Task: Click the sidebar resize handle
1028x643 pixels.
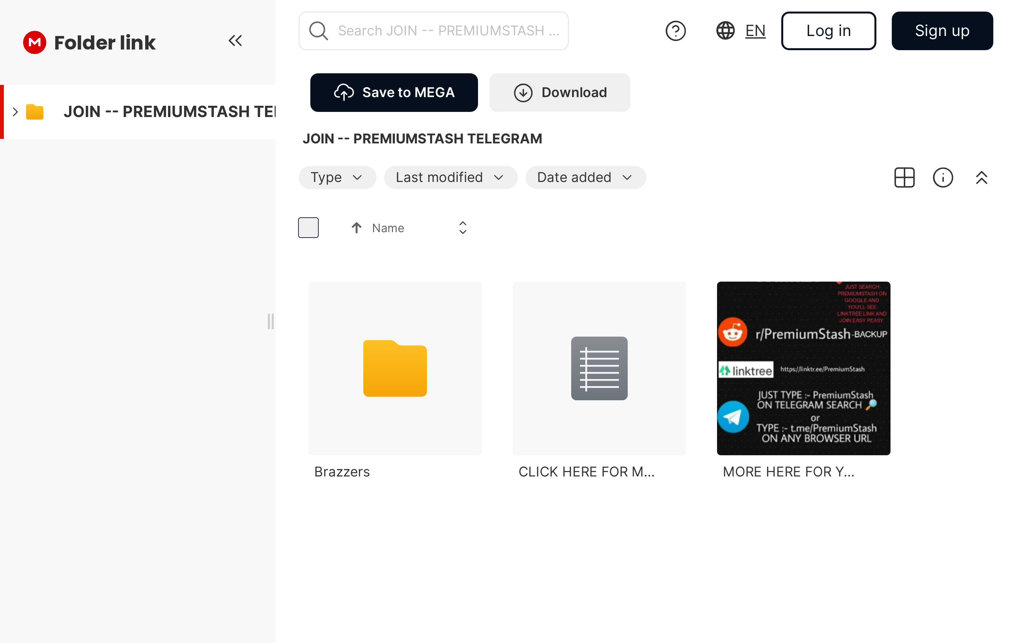Action: pos(270,321)
